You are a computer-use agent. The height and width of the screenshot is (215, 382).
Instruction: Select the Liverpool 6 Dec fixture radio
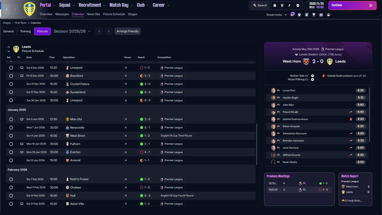coord(11,68)
